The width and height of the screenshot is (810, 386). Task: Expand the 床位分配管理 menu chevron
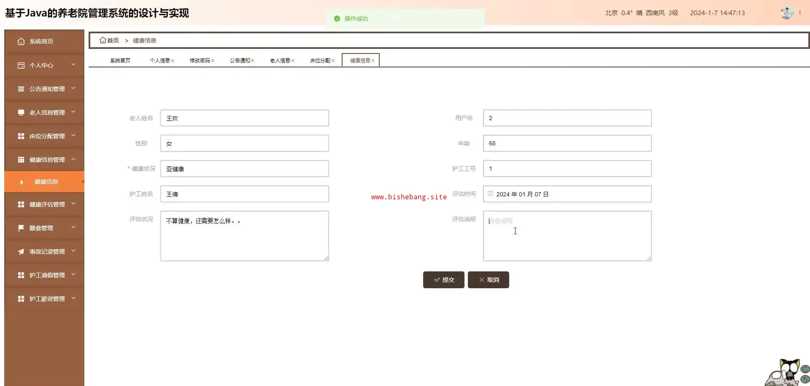(x=73, y=135)
